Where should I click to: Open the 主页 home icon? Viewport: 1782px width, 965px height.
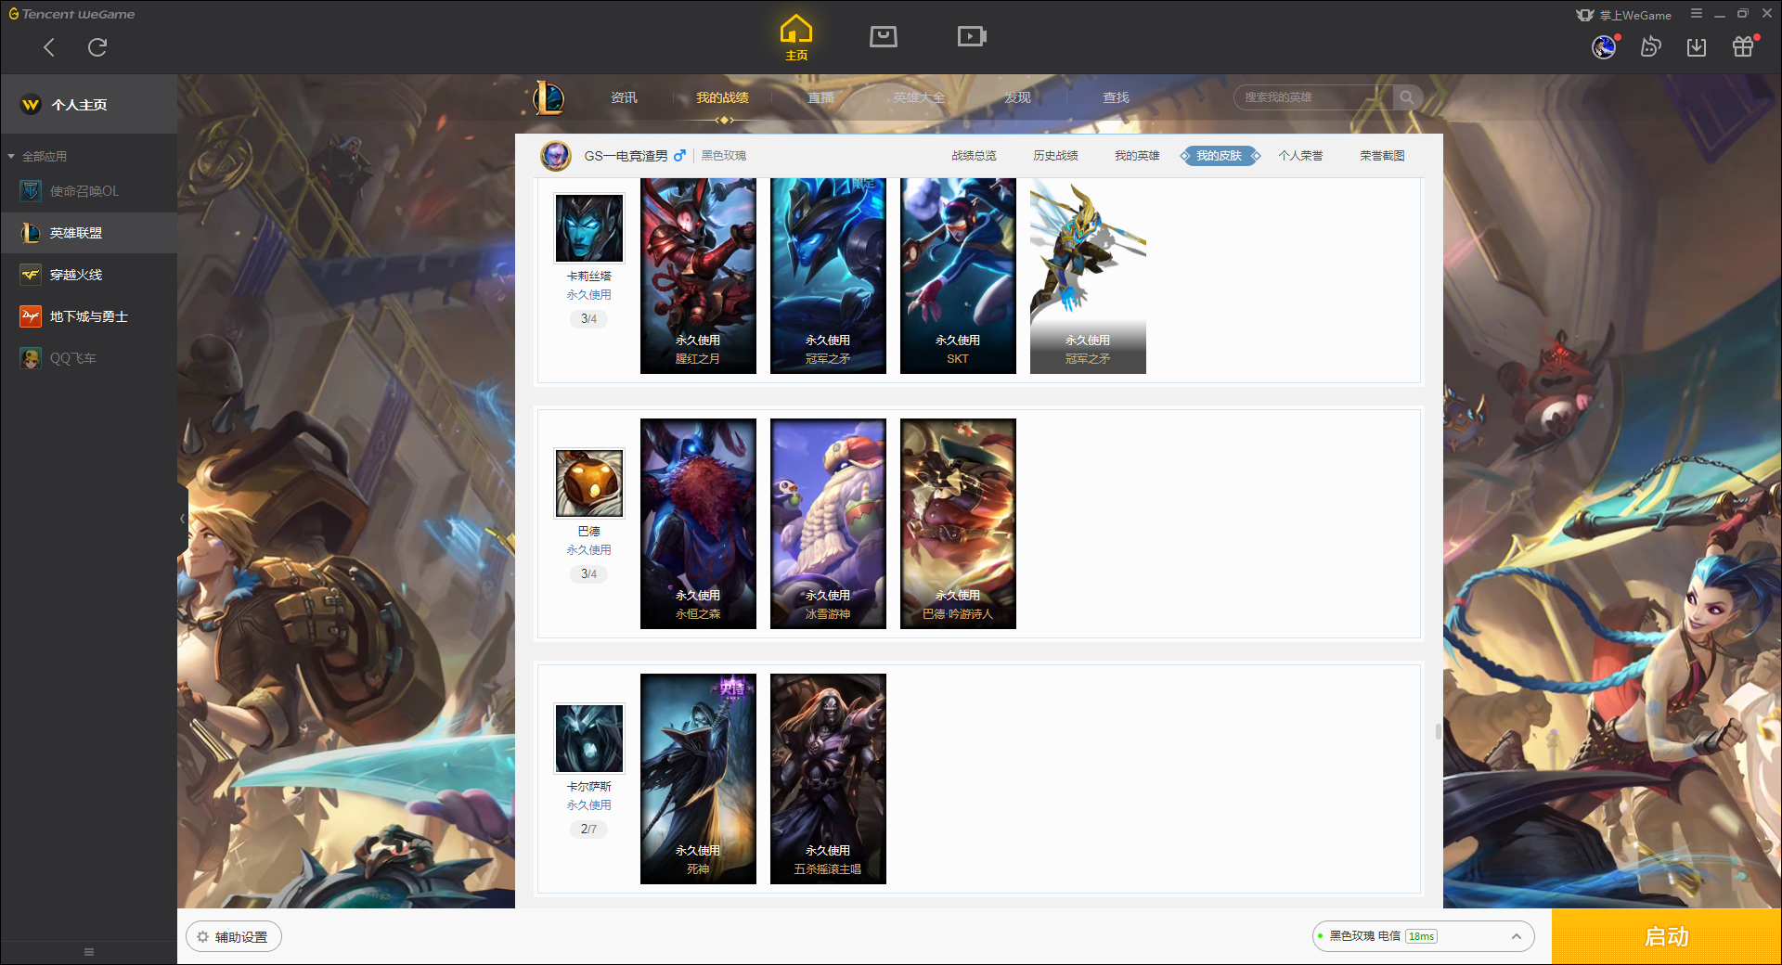pos(796,38)
